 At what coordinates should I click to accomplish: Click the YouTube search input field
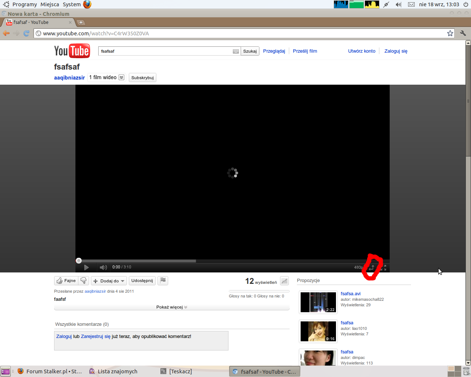(166, 51)
